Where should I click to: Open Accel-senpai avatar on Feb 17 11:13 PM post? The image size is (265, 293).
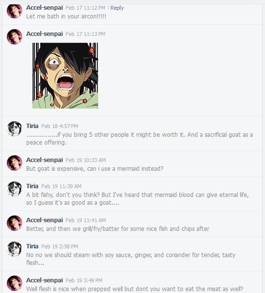[x=15, y=37]
